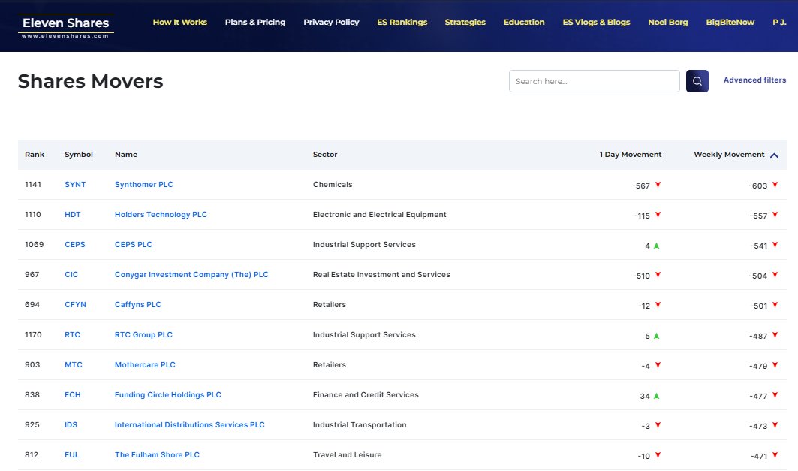
Task: Open SYNT symbol link
Action: click(x=75, y=184)
